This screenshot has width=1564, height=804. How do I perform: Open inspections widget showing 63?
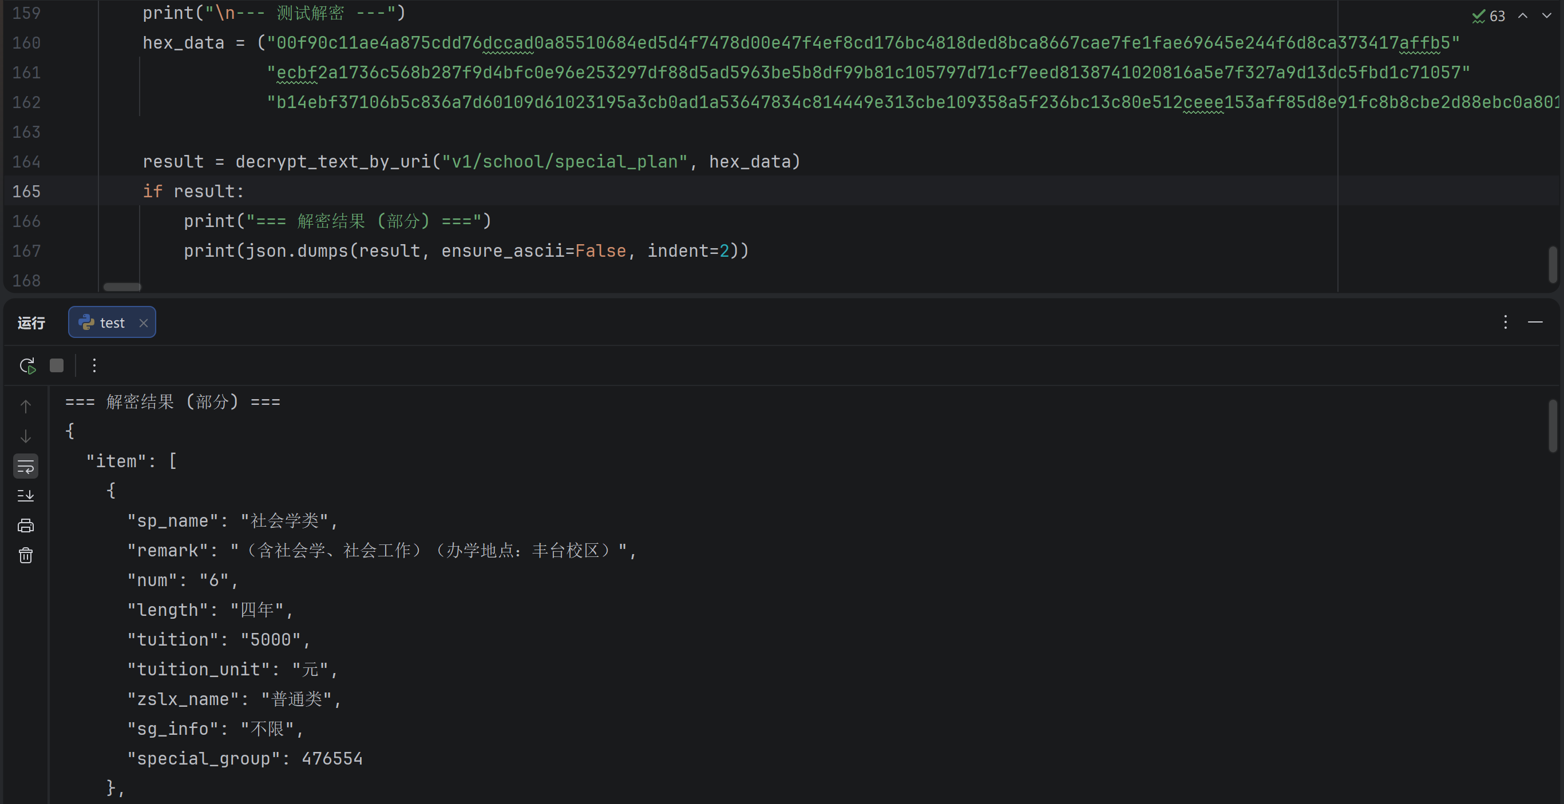click(x=1488, y=16)
